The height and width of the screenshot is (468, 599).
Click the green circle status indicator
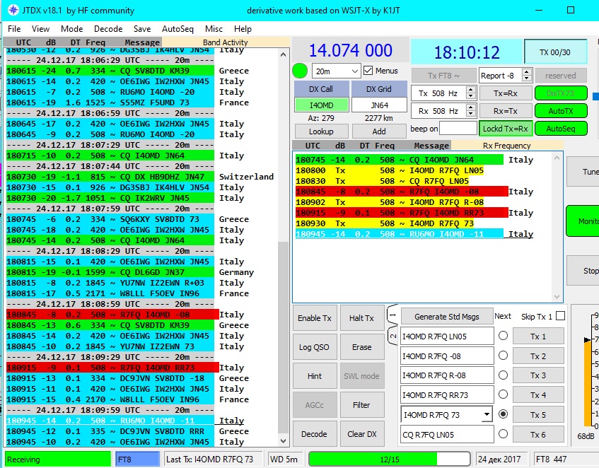pos(300,71)
